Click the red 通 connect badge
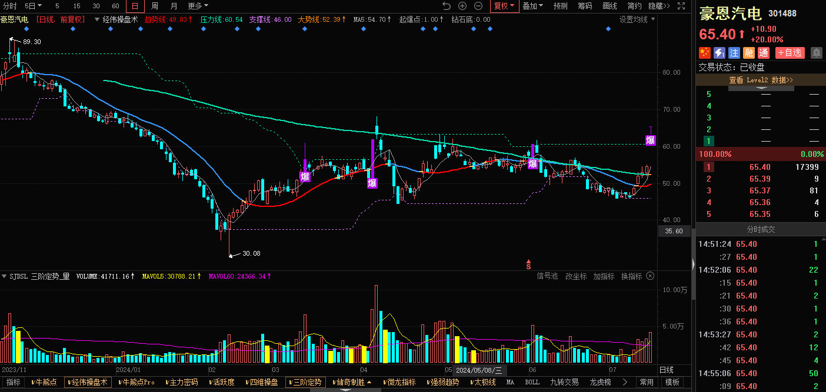The height and width of the screenshot is (392, 826). pos(763,53)
